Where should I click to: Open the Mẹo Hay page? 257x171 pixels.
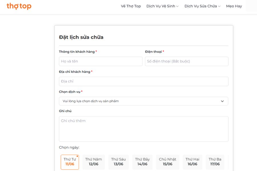click(234, 6)
